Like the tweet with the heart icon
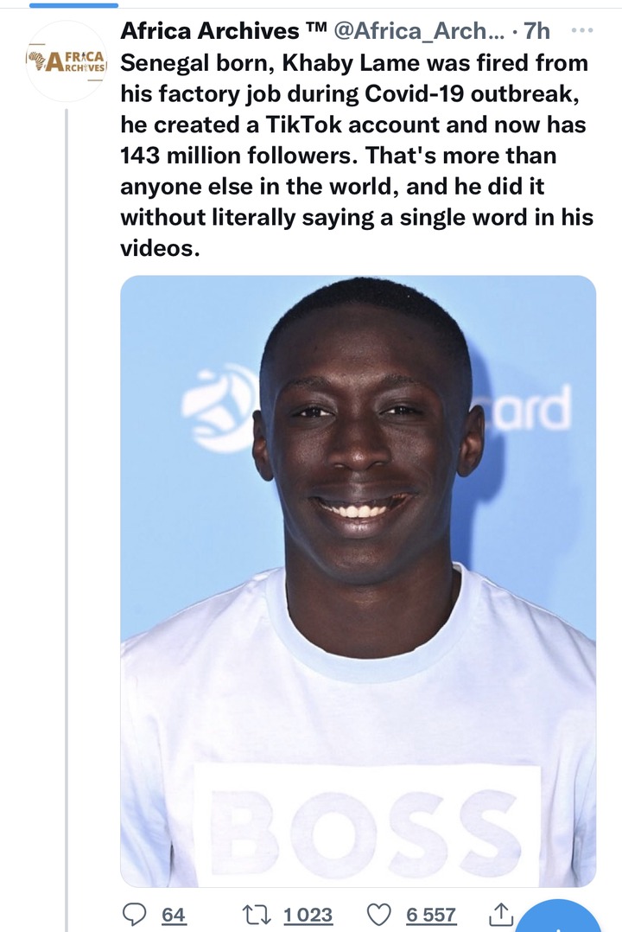Image resolution: width=622 pixels, height=932 pixels. [x=378, y=914]
